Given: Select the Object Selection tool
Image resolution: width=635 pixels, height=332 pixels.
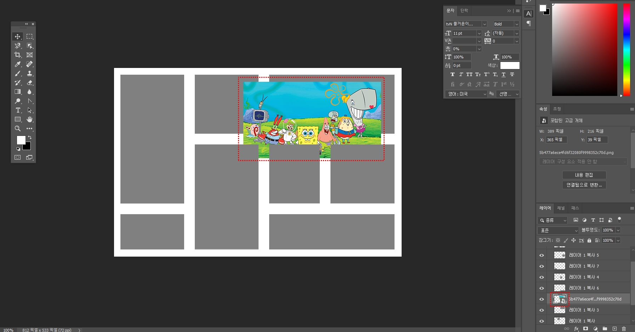Looking at the screenshot, I should pos(29,46).
